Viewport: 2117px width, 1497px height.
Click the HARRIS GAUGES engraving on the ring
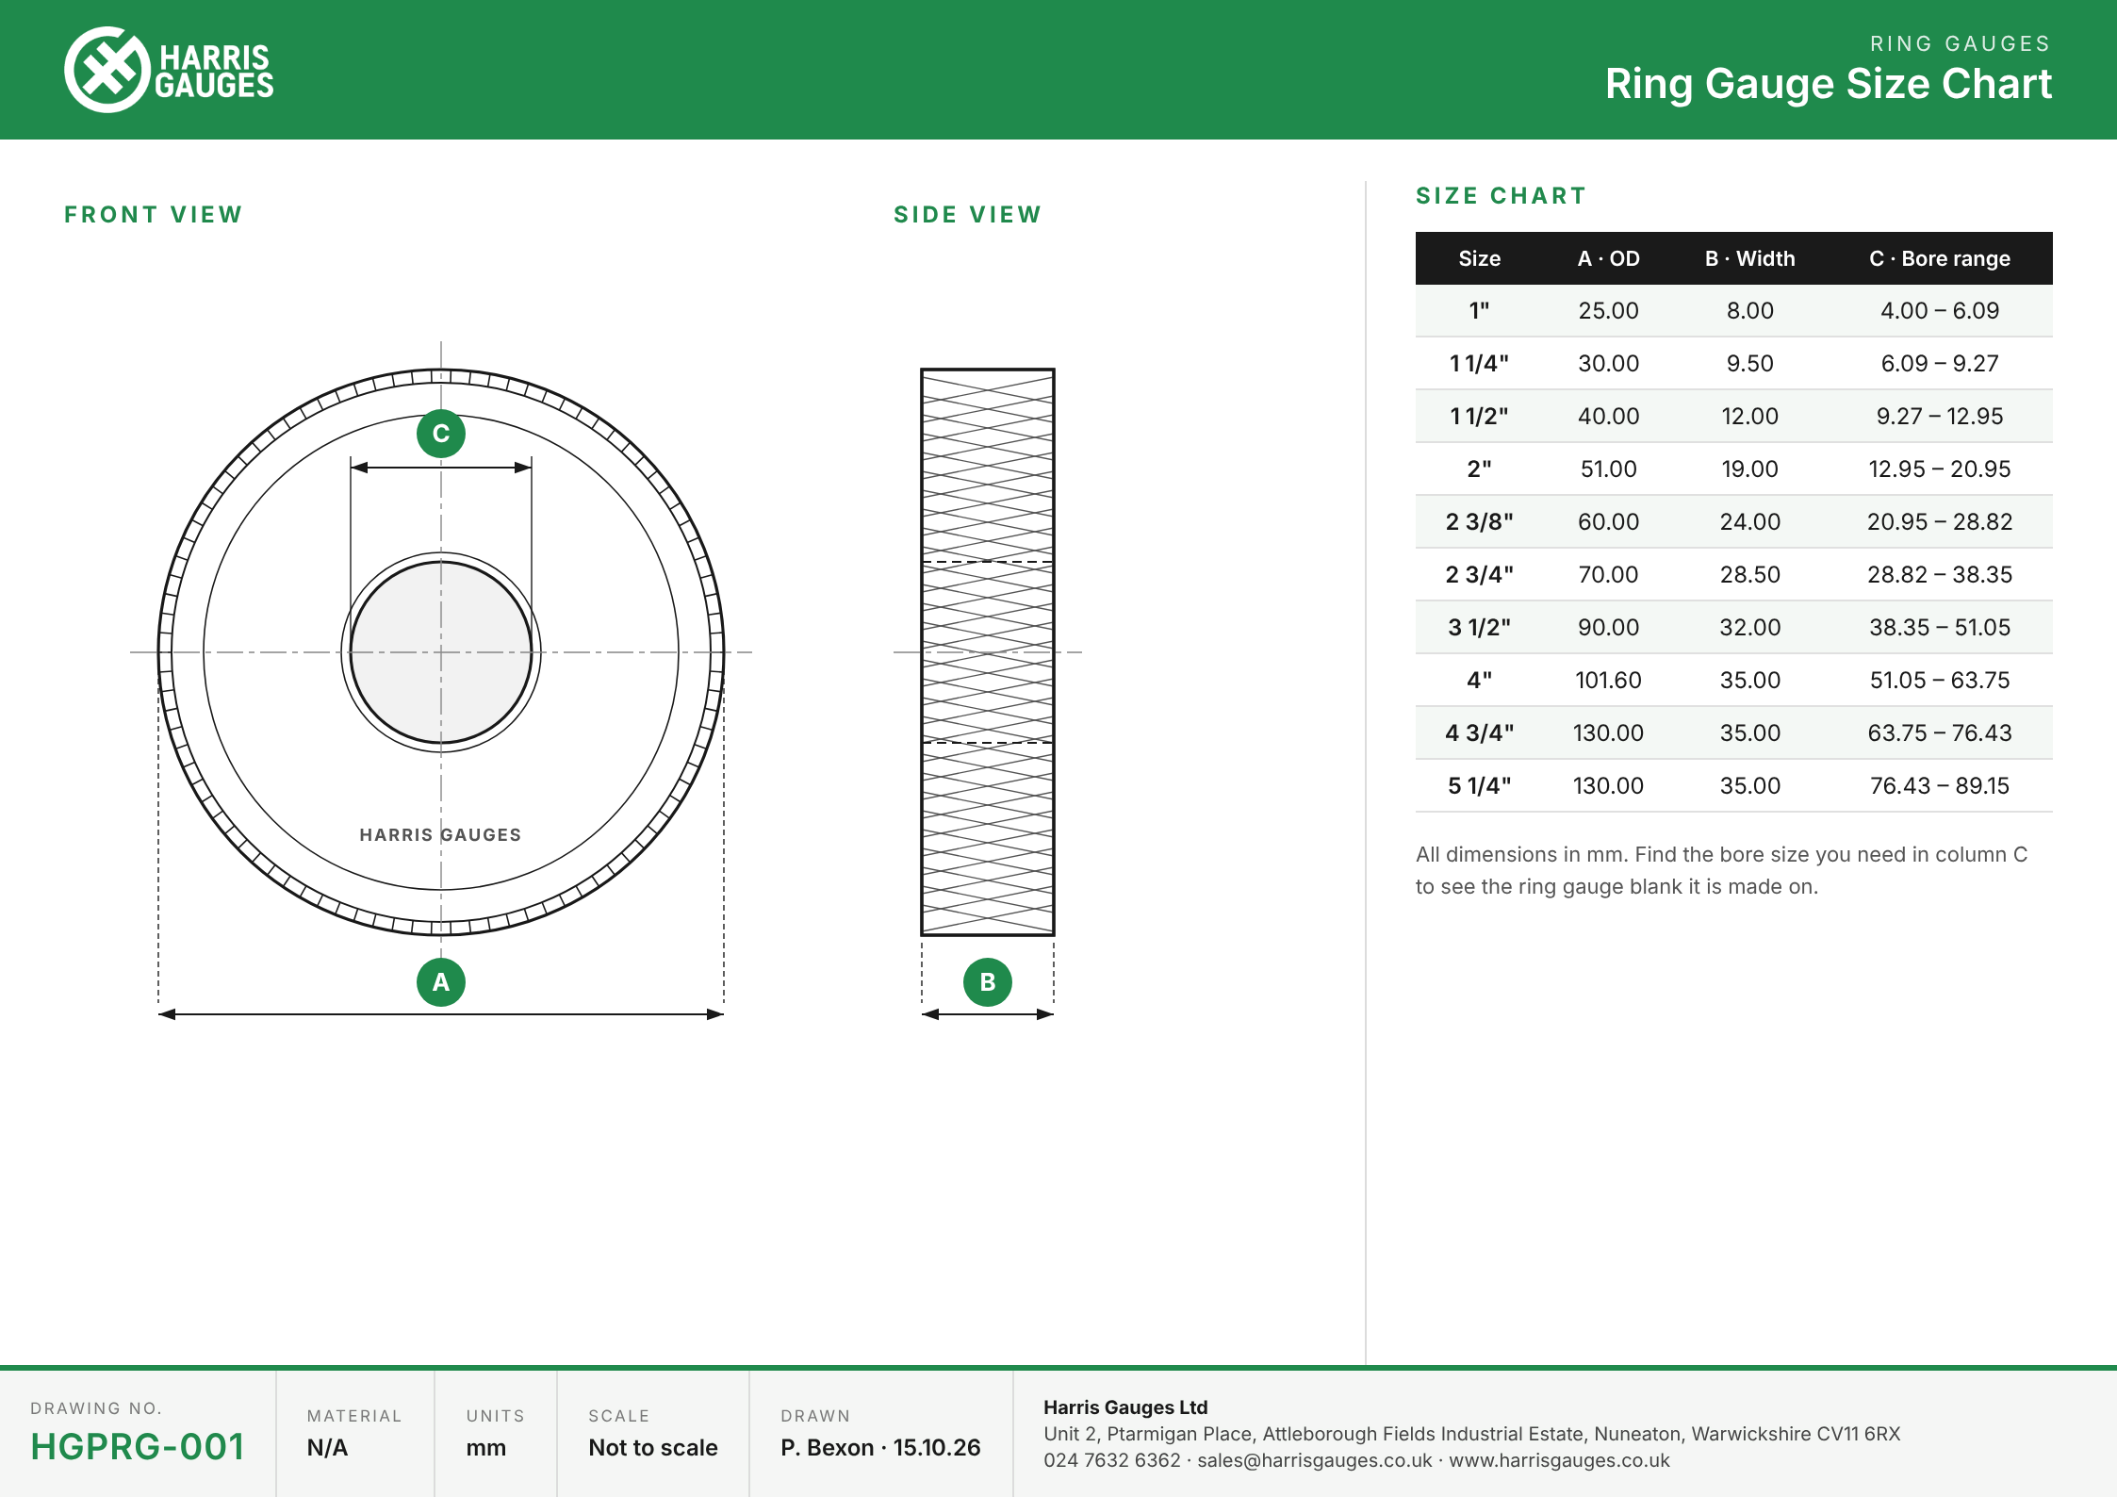pyautogui.click(x=440, y=835)
